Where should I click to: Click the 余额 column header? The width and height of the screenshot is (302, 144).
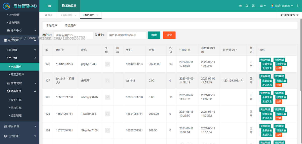(152, 50)
